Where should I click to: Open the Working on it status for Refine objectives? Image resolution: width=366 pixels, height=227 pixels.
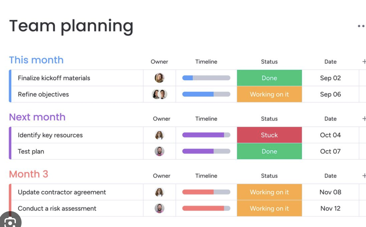[x=269, y=94]
